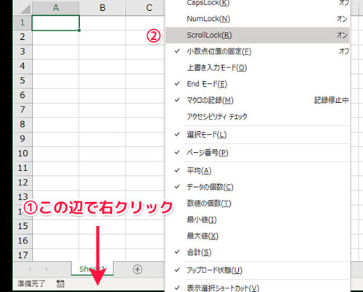The width and height of the screenshot is (363, 292).
Task: Toggle マクロの記録(M) status display
Action: [257, 100]
